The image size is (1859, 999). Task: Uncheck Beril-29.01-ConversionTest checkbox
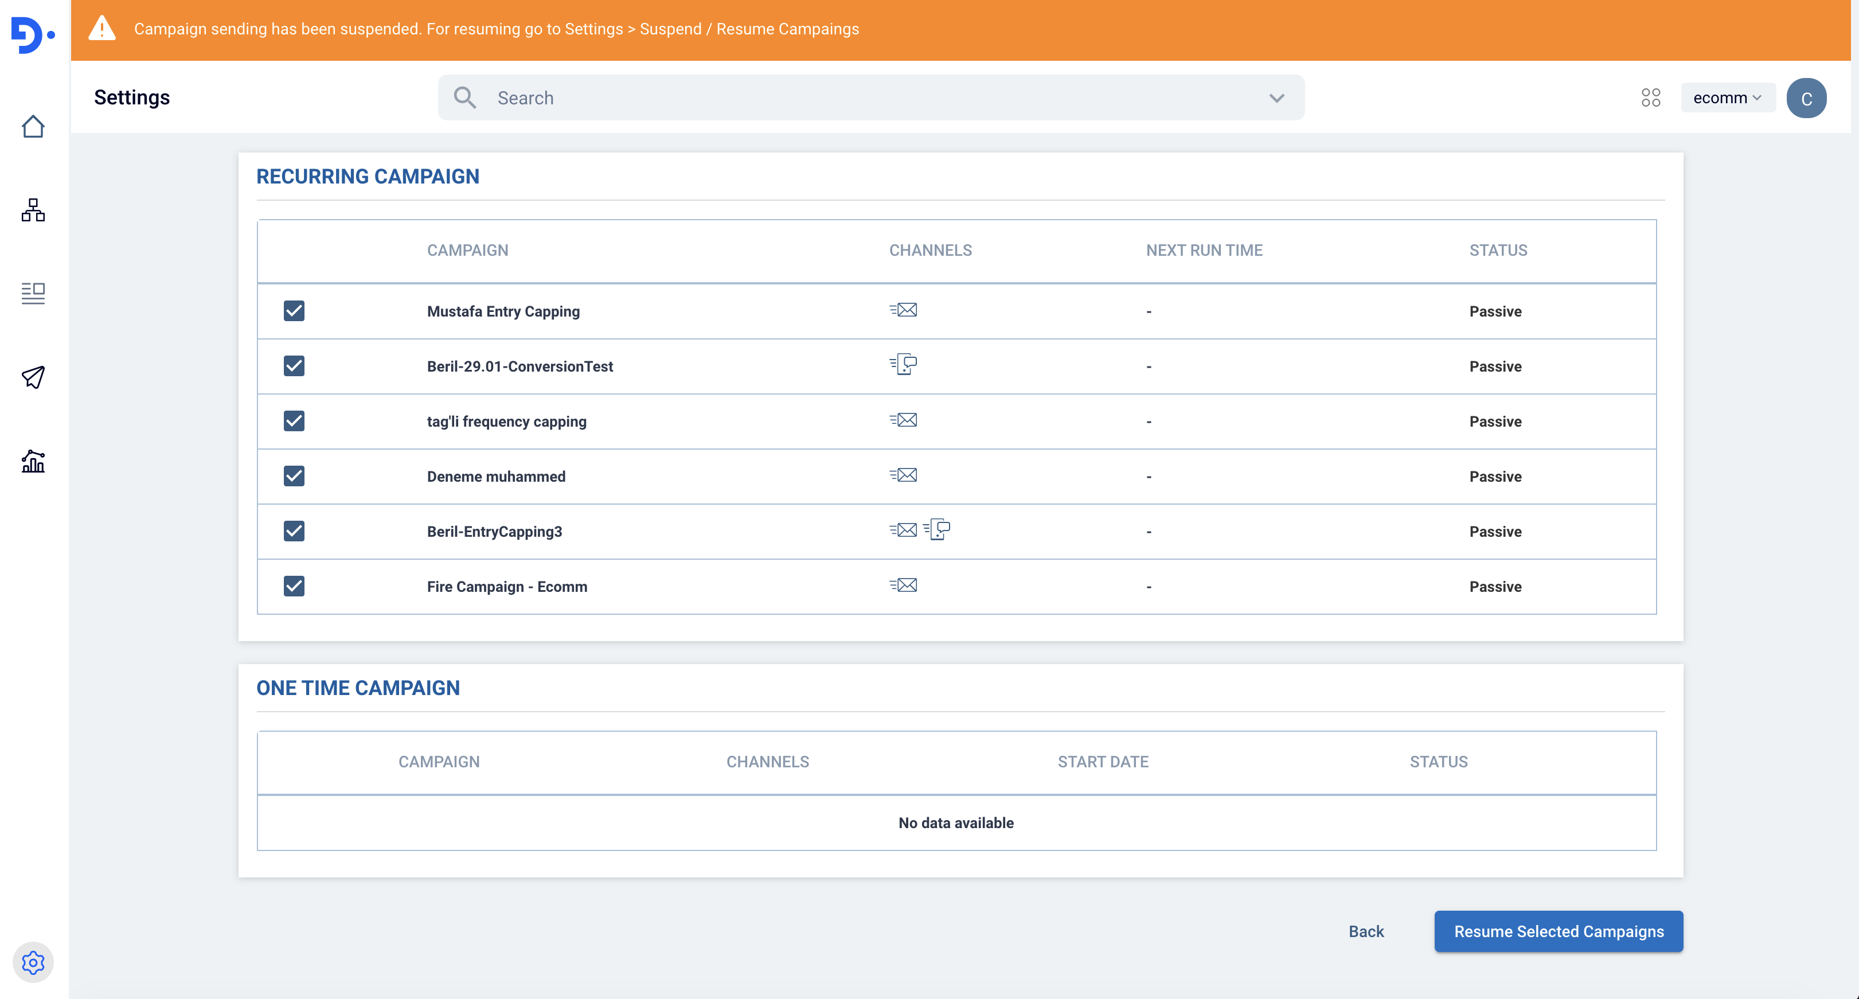click(x=294, y=366)
